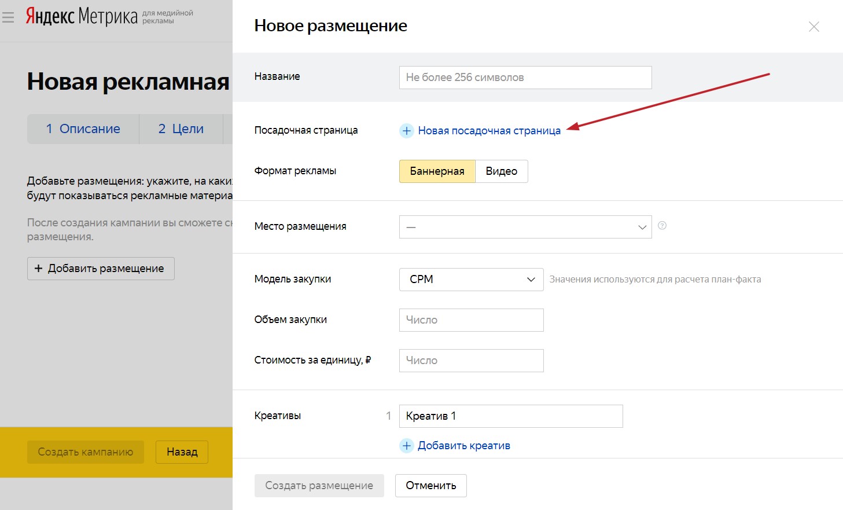This screenshot has height=510, width=843.
Task: Switch to the Цели step tab
Action: click(181, 129)
